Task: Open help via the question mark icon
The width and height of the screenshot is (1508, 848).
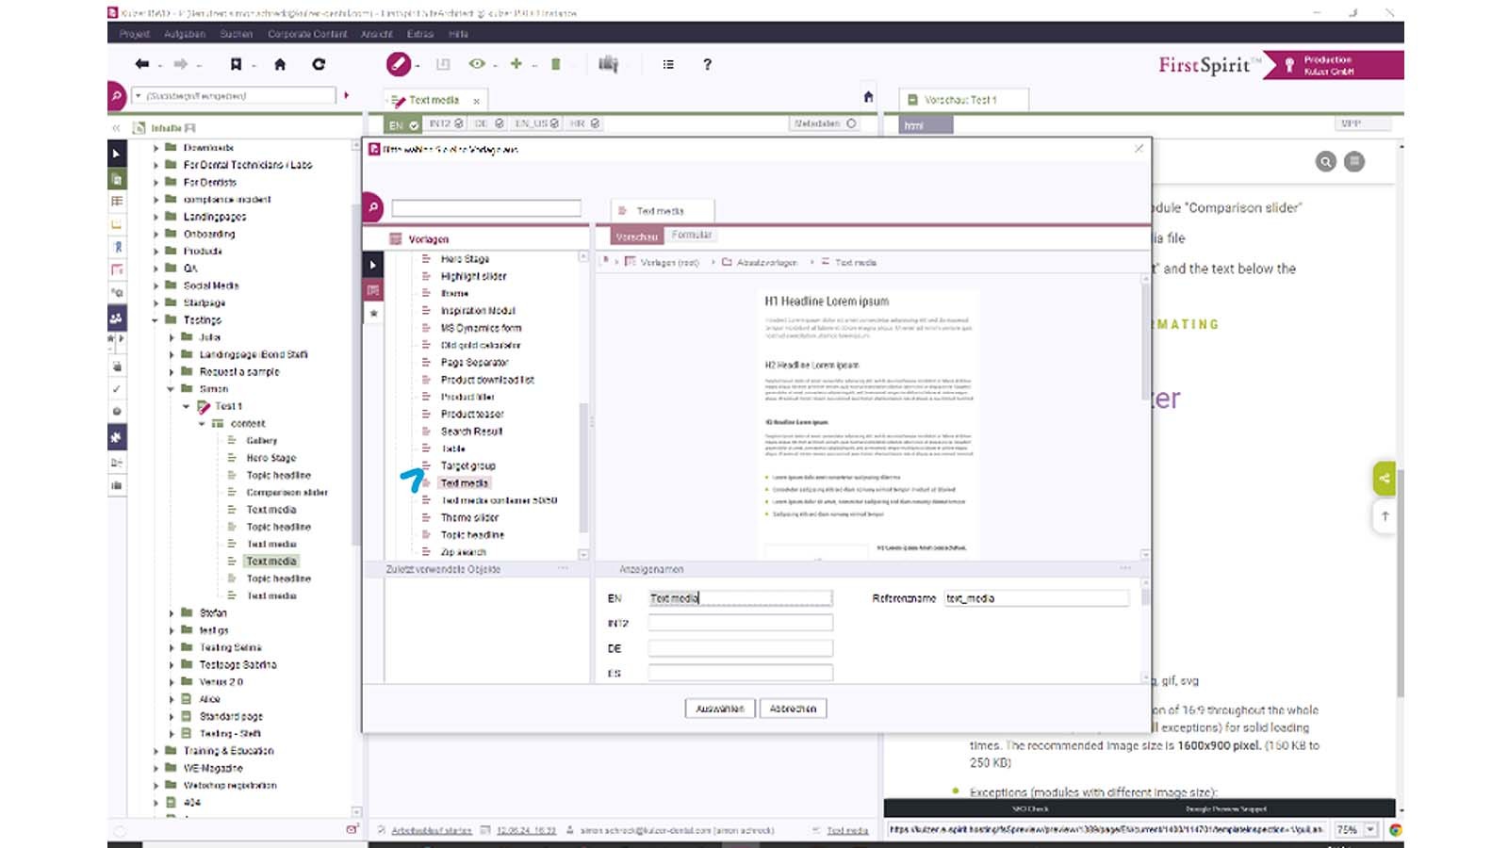Action: click(x=707, y=64)
